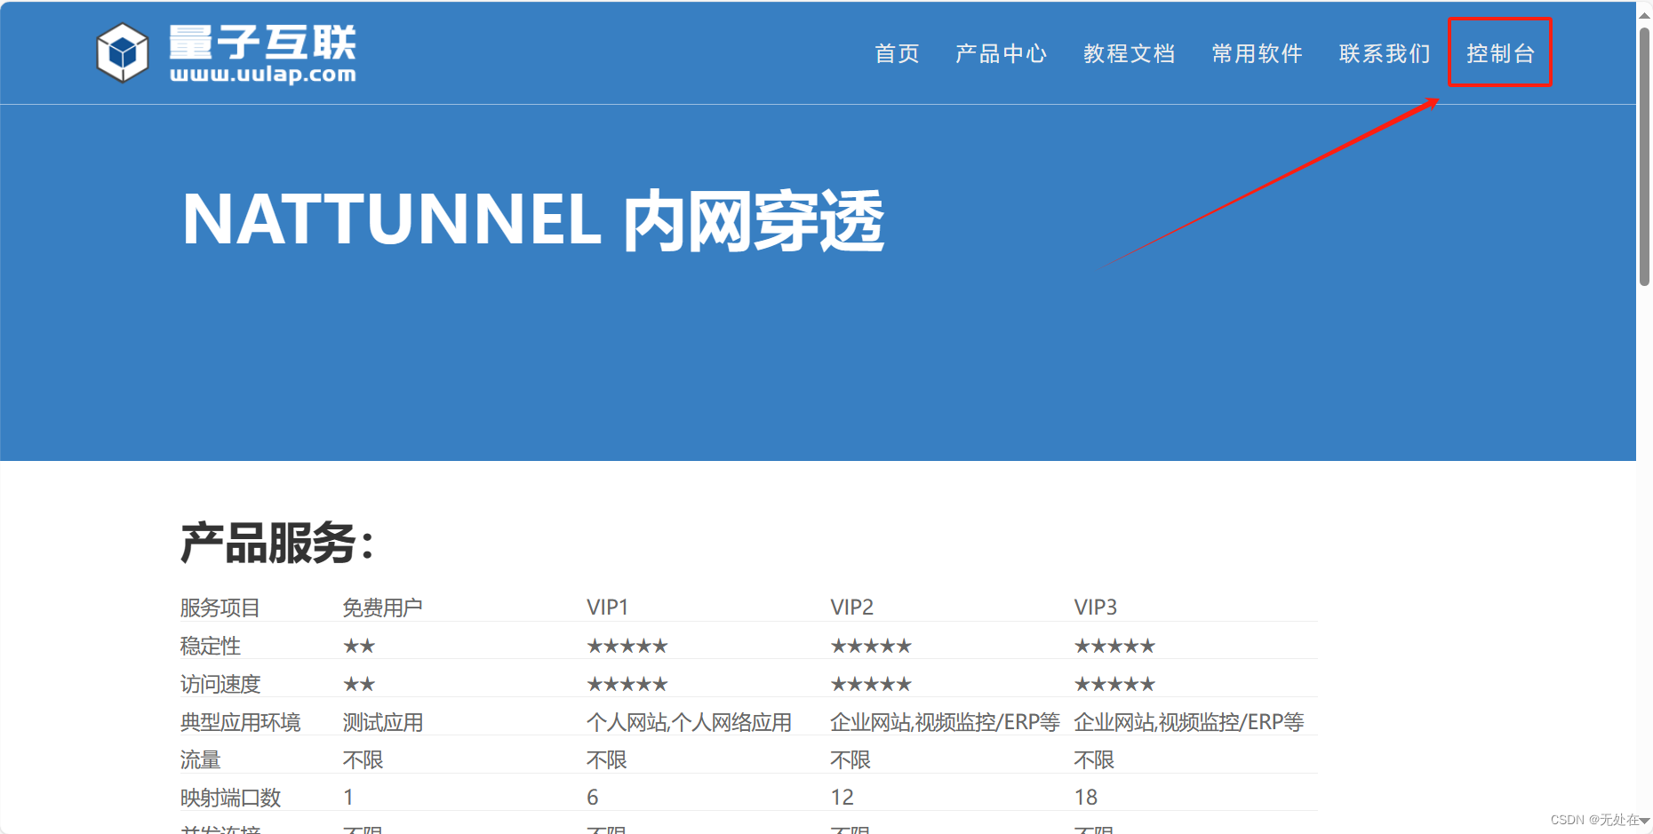Click the two-star 稳定性 rating for 免费用户
Viewport: 1653px width, 834px height.
click(359, 646)
